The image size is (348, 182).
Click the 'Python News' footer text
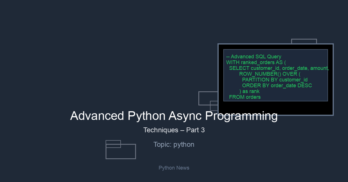click(174, 168)
